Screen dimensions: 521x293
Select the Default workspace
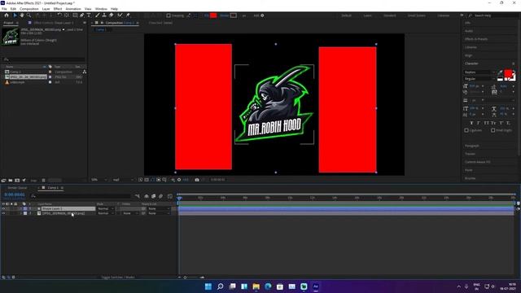(x=347, y=15)
